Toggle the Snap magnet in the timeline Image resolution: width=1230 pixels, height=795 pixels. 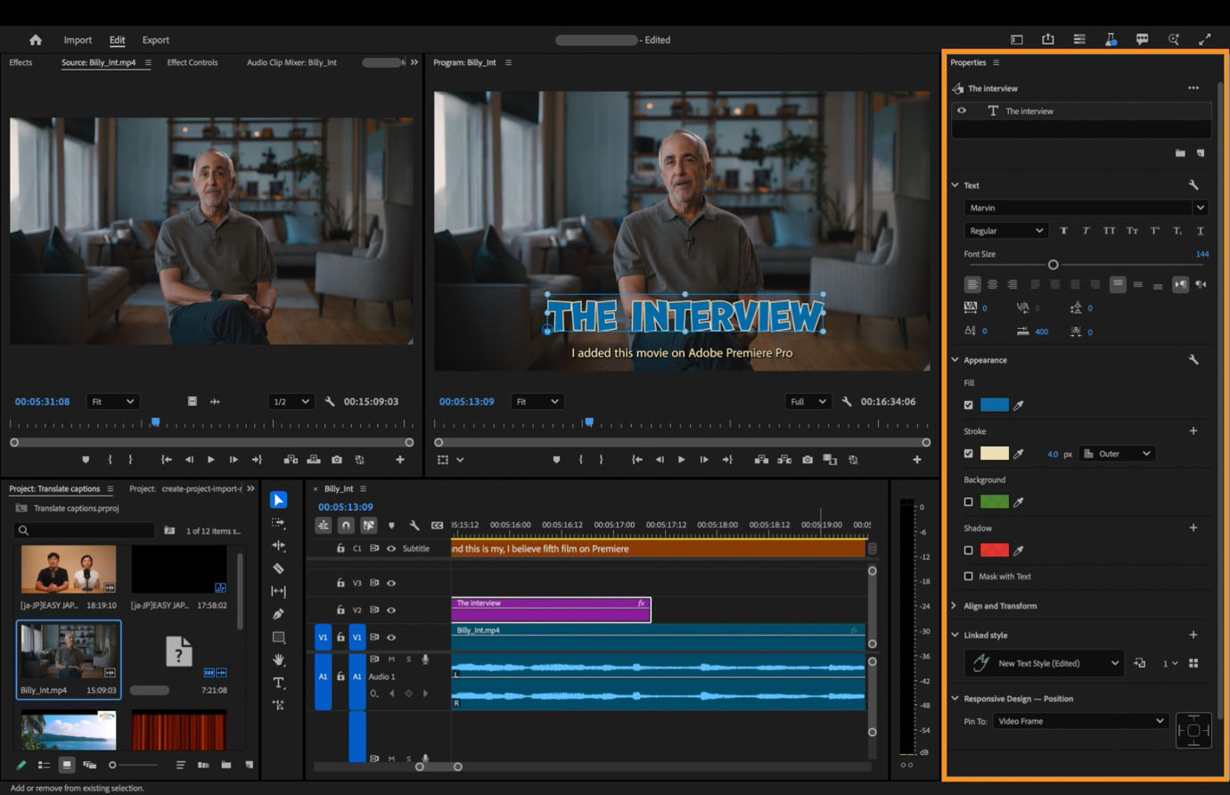[346, 526]
